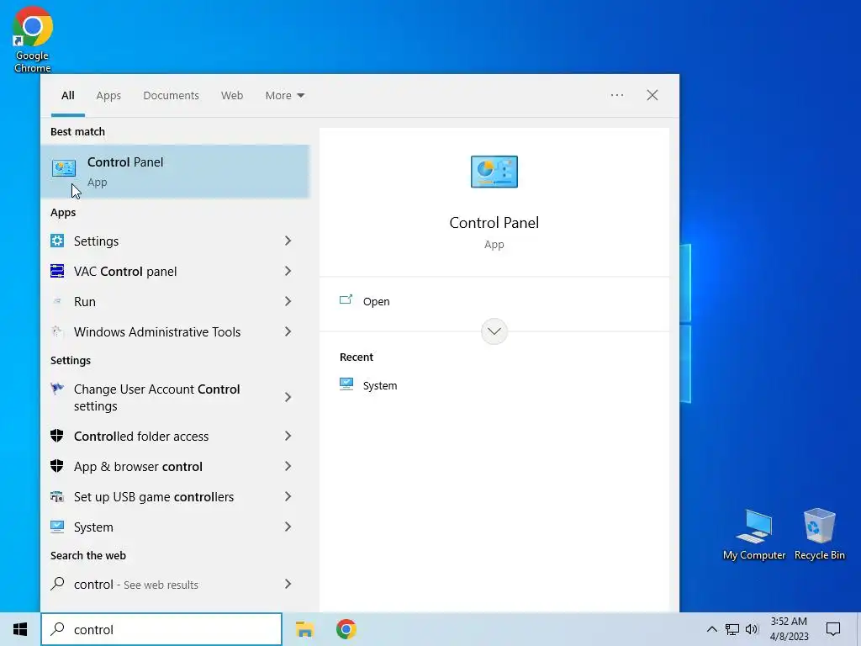The image size is (861, 646).
Task: Click the System monitor icon in Settings list
Action: pos(57,527)
